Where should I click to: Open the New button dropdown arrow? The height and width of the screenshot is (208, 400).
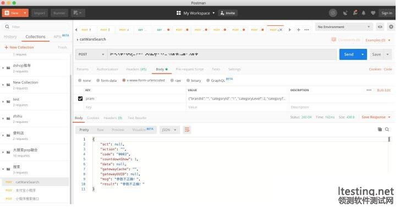tap(25, 13)
